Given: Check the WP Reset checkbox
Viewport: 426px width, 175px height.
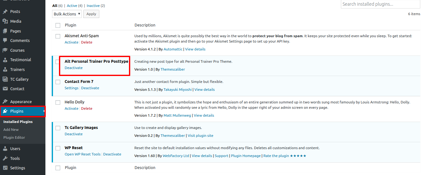Looking at the screenshot, I should 58,148.
